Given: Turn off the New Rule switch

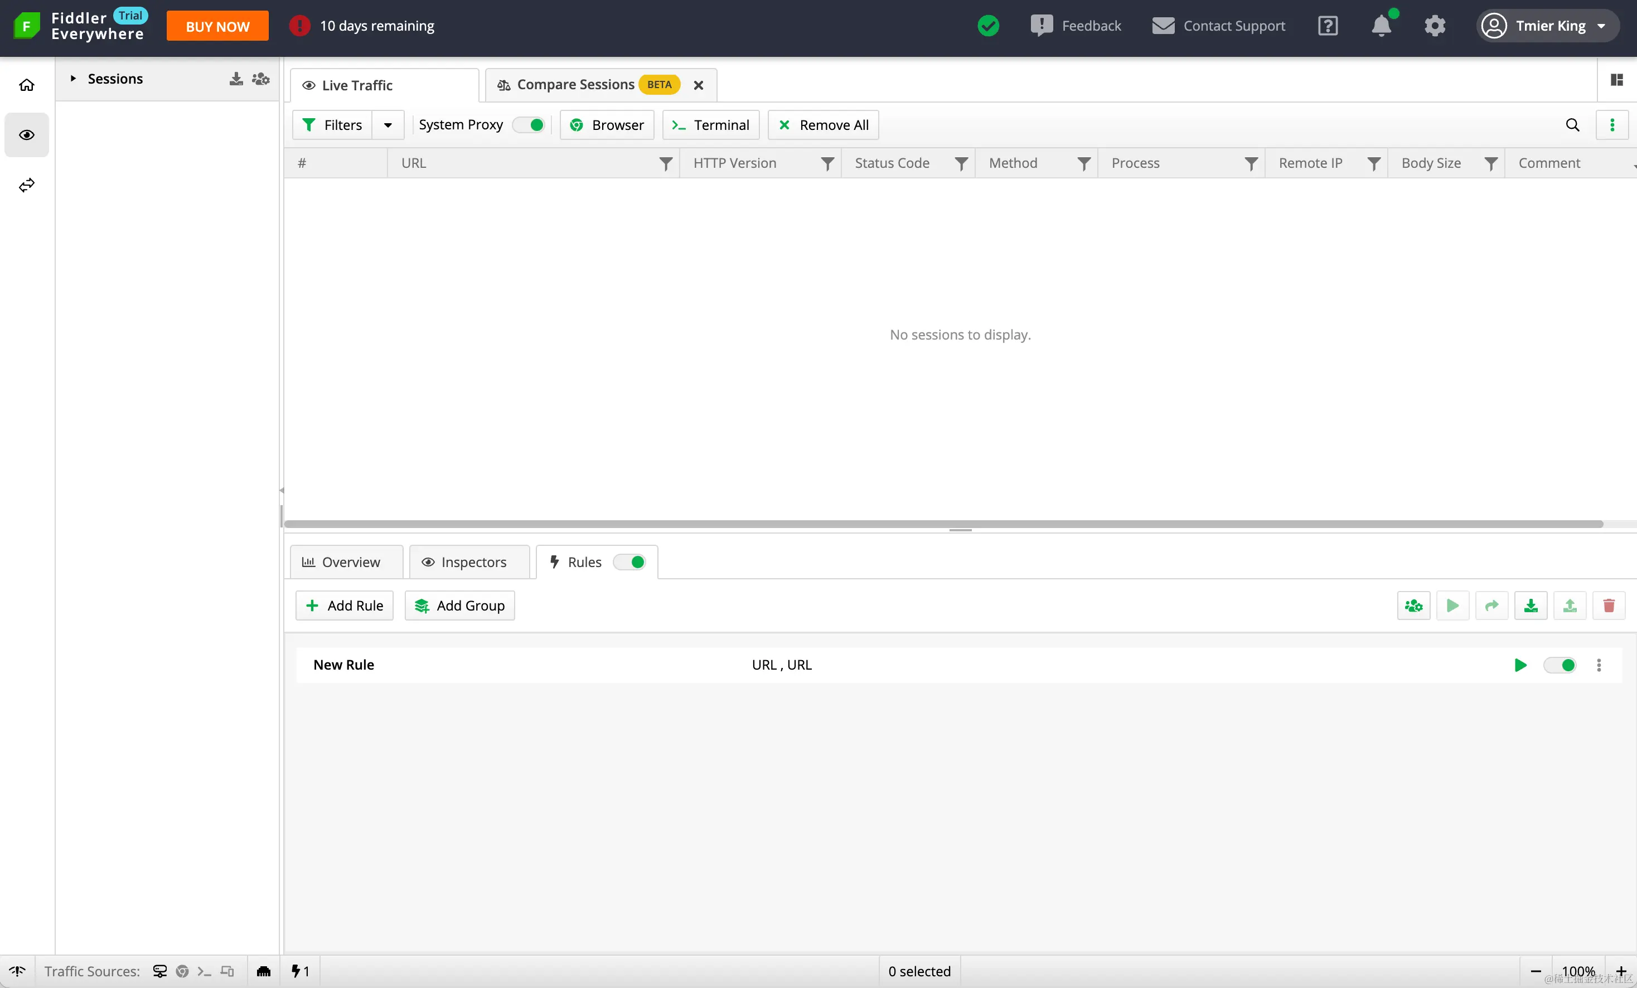Looking at the screenshot, I should pos(1559,665).
